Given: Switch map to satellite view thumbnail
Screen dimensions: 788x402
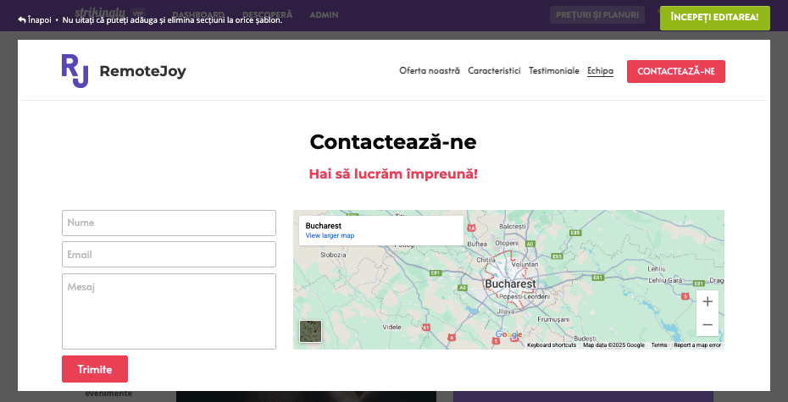Looking at the screenshot, I should (311, 331).
